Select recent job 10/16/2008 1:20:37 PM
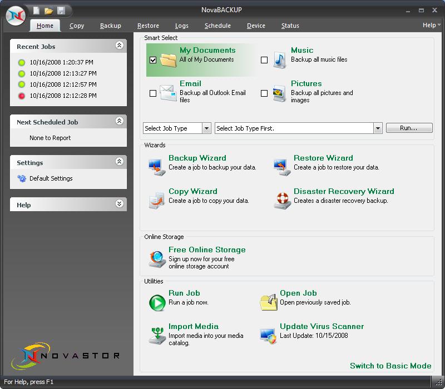445x389 pixels. pyautogui.click(x=62, y=62)
